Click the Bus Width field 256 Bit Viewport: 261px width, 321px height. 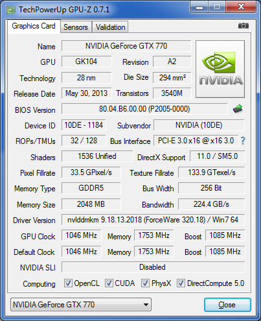click(x=212, y=188)
